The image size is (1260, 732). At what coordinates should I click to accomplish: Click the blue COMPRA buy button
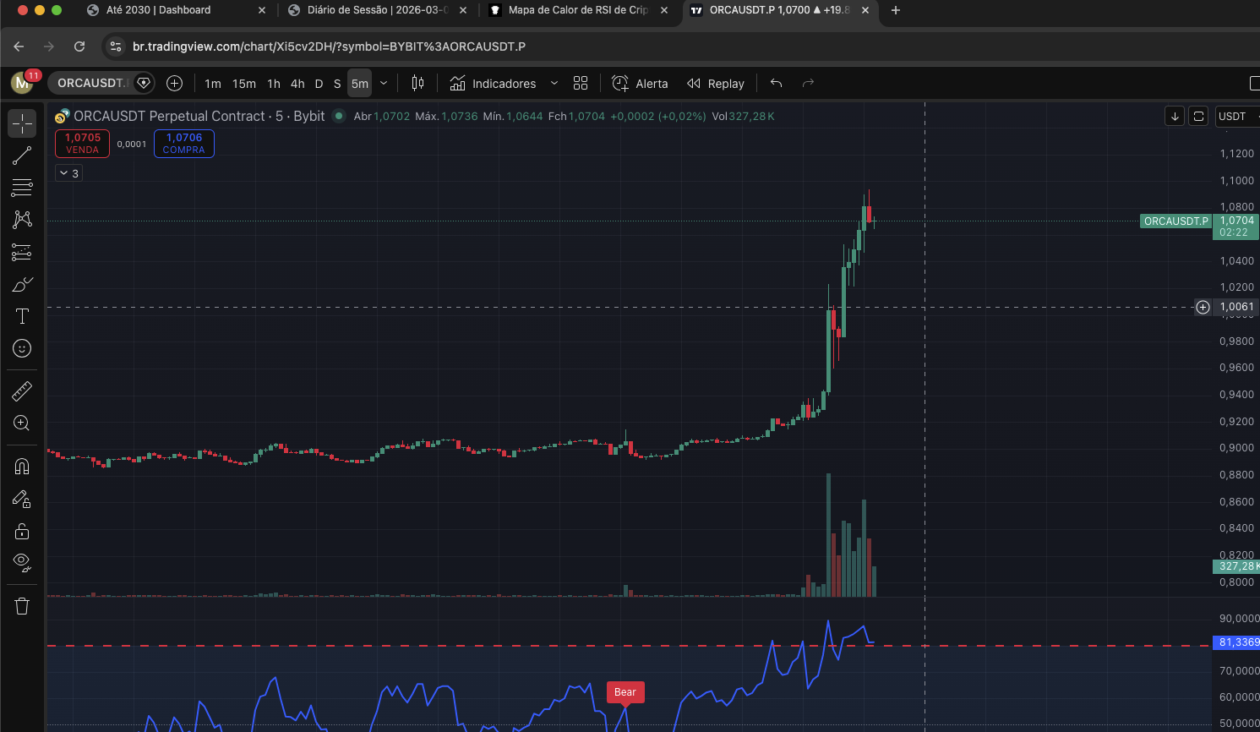point(183,144)
